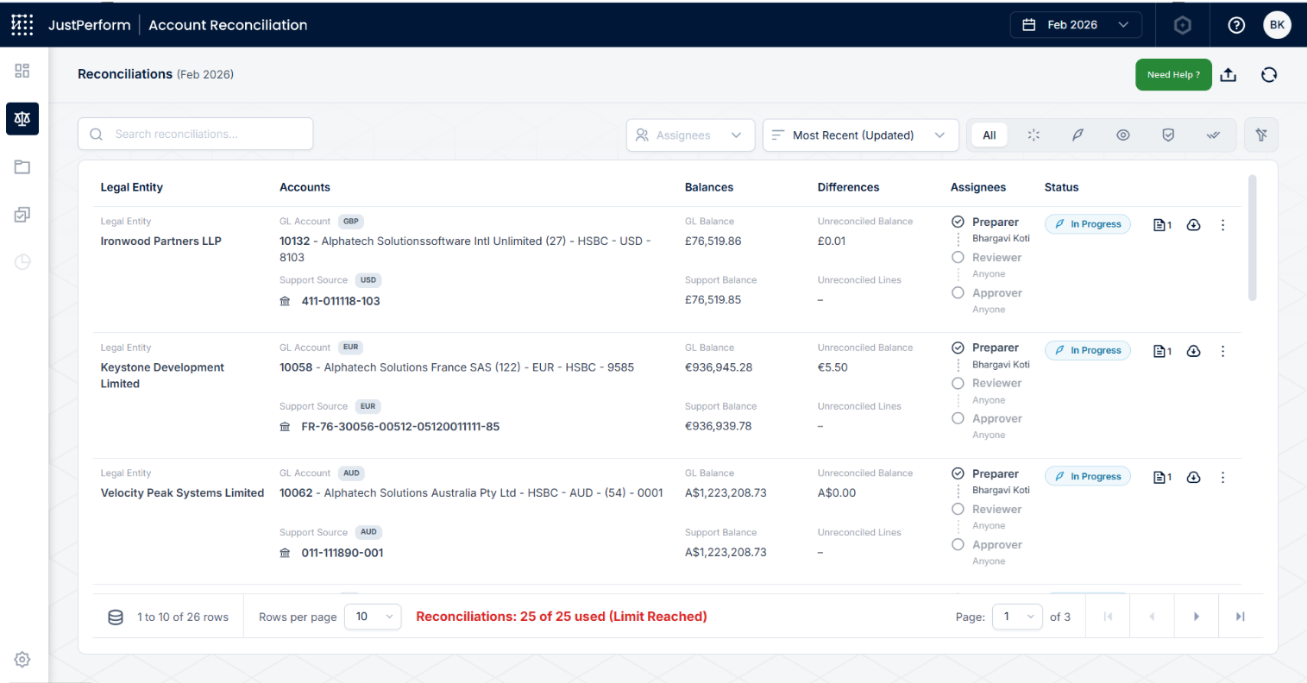Click the Keystone Development Limited entity name
This screenshot has width=1307, height=683.
(162, 376)
